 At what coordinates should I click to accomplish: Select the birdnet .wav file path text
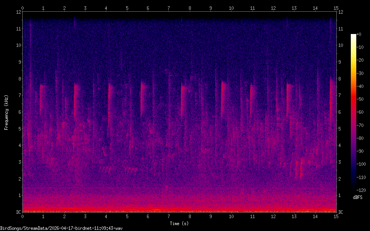coord(62,228)
